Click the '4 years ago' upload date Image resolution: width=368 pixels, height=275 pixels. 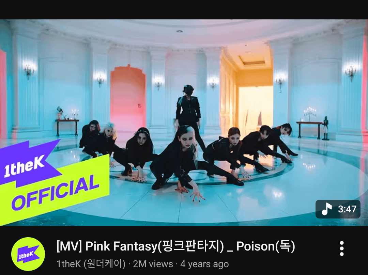click(204, 264)
